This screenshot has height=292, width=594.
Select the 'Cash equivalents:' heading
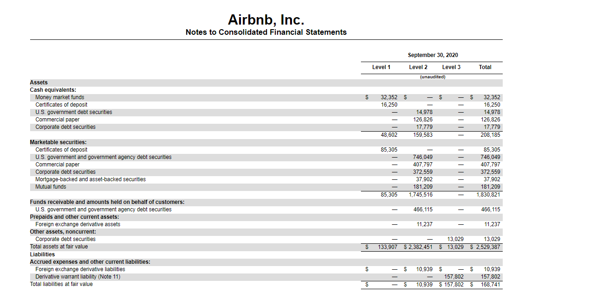[x=53, y=90]
